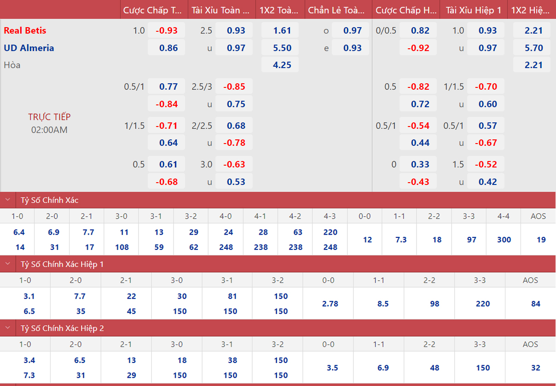Collapse the Tỷ Số Chính Xác Hiệp 1 chevron
The height and width of the screenshot is (386, 556).
tap(8, 264)
